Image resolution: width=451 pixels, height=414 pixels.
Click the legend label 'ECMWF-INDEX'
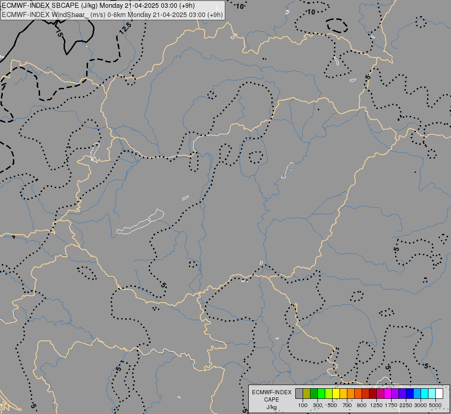click(x=272, y=392)
